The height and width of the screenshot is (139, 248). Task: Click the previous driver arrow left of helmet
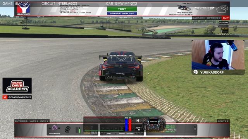50,128
